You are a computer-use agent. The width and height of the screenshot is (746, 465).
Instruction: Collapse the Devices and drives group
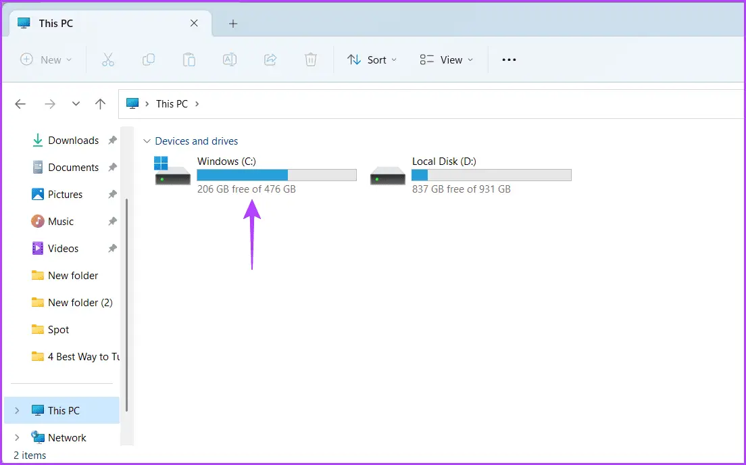[147, 141]
